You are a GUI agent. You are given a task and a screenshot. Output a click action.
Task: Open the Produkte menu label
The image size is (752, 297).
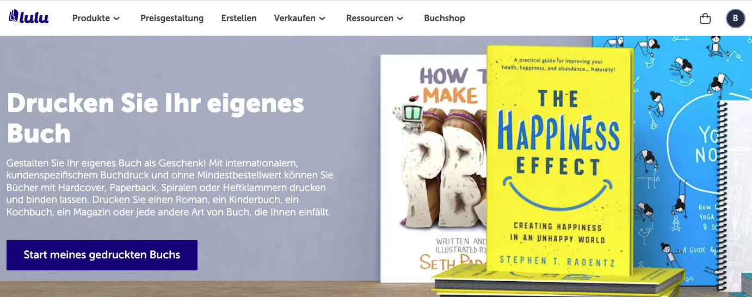click(x=91, y=18)
